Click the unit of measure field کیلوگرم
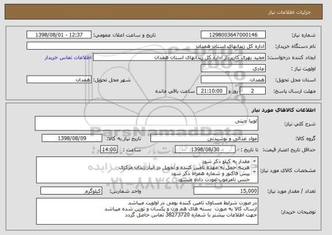The height and width of the screenshot is (235, 332). point(71,191)
